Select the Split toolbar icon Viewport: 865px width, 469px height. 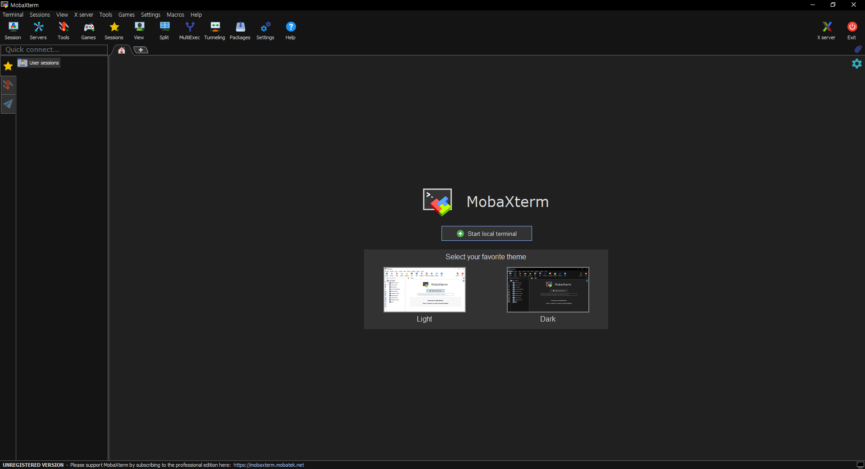tap(164, 31)
